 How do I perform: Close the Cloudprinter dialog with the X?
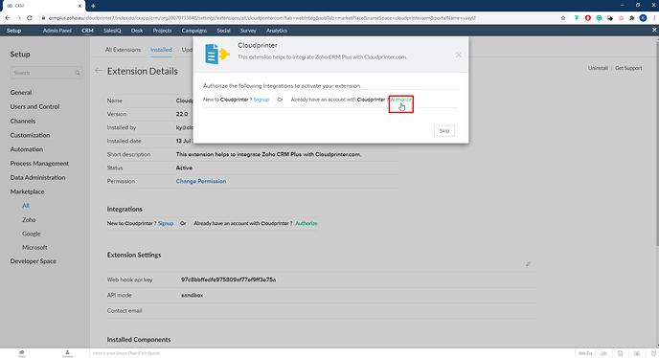pyautogui.click(x=459, y=55)
